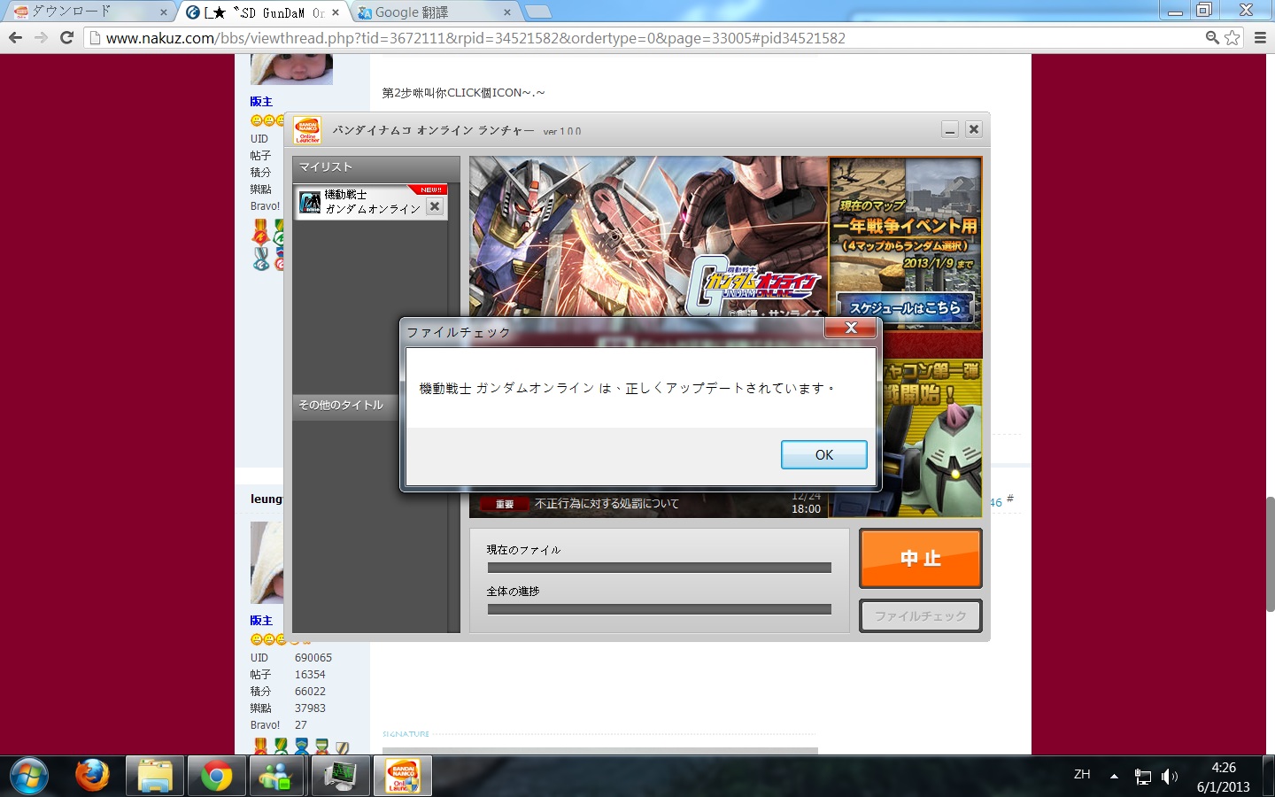Bookmark this page with the star icon

pyautogui.click(x=1232, y=37)
